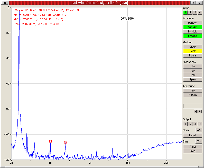Viewport: 204px width, 168px height.
Task: Click the Del 2002.3 Hz readout
Action: [36, 24]
